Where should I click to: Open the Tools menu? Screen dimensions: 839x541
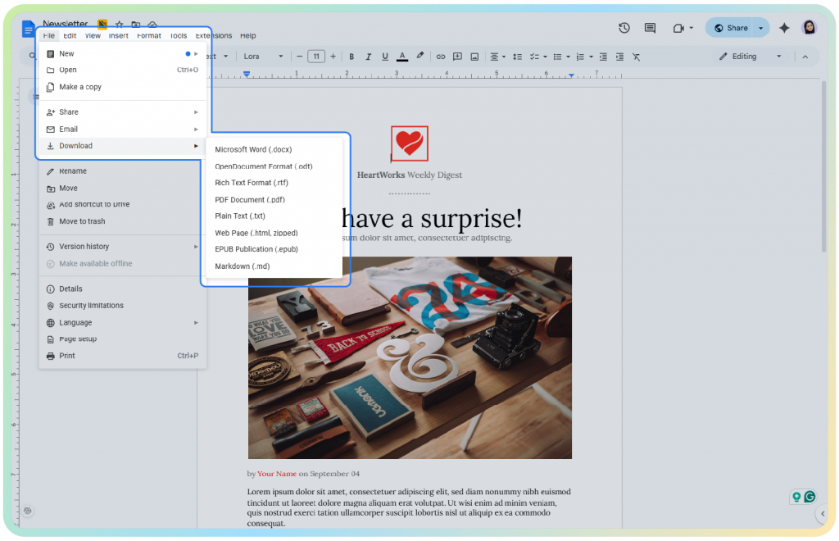pyautogui.click(x=178, y=36)
